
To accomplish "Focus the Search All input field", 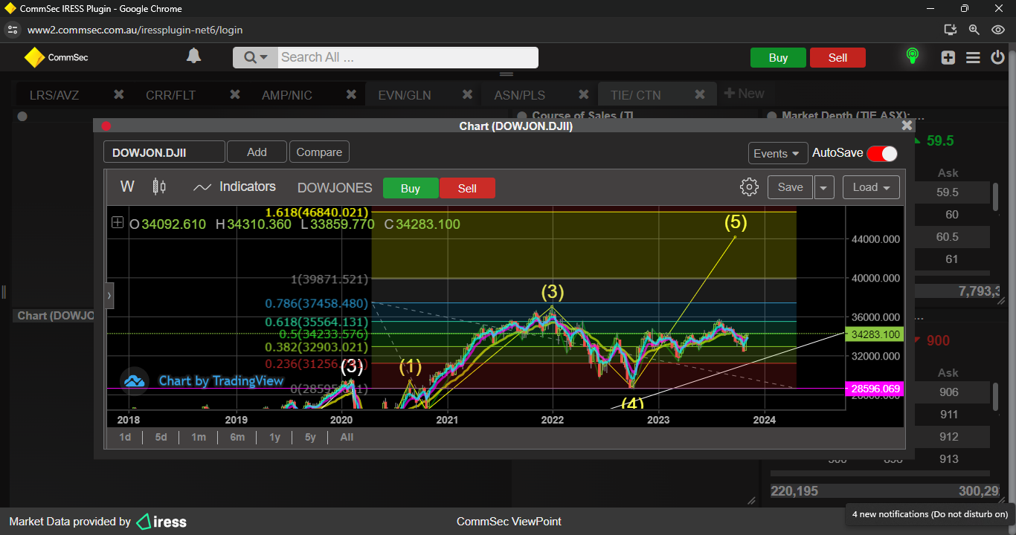I will click(x=408, y=57).
